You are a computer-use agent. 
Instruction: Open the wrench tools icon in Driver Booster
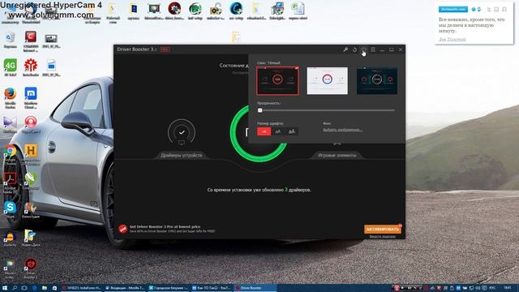click(345, 49)
